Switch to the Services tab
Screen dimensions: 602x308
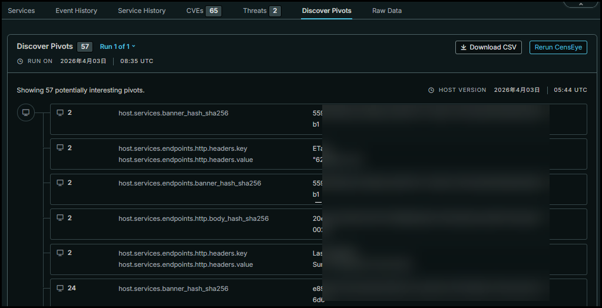coord(21,11)
